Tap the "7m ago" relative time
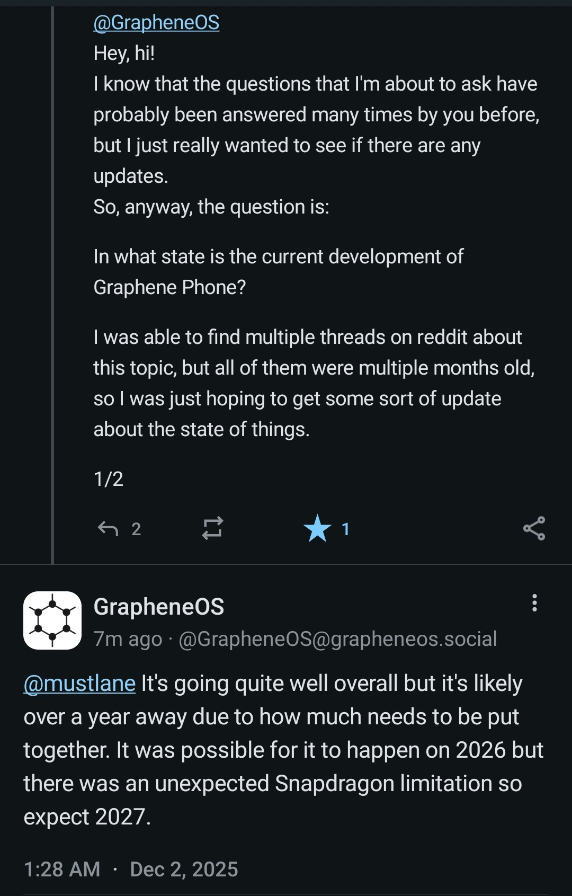Viewport: 572px width, 896px height. point(128,639)
